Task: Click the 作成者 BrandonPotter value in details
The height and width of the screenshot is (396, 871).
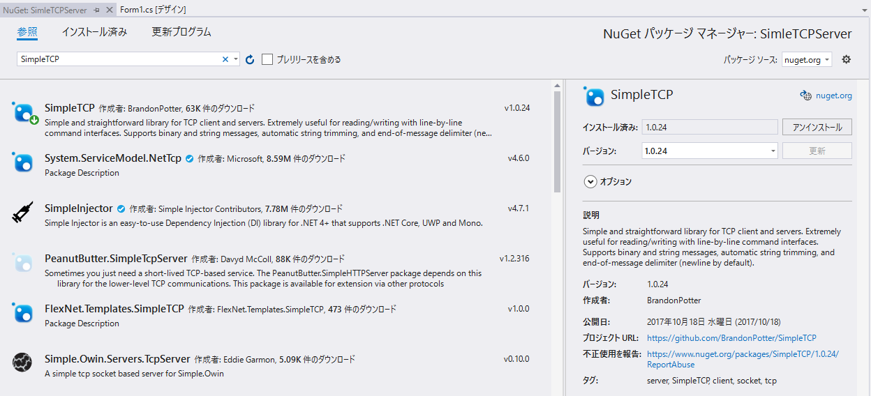Action: click(673, 300)
